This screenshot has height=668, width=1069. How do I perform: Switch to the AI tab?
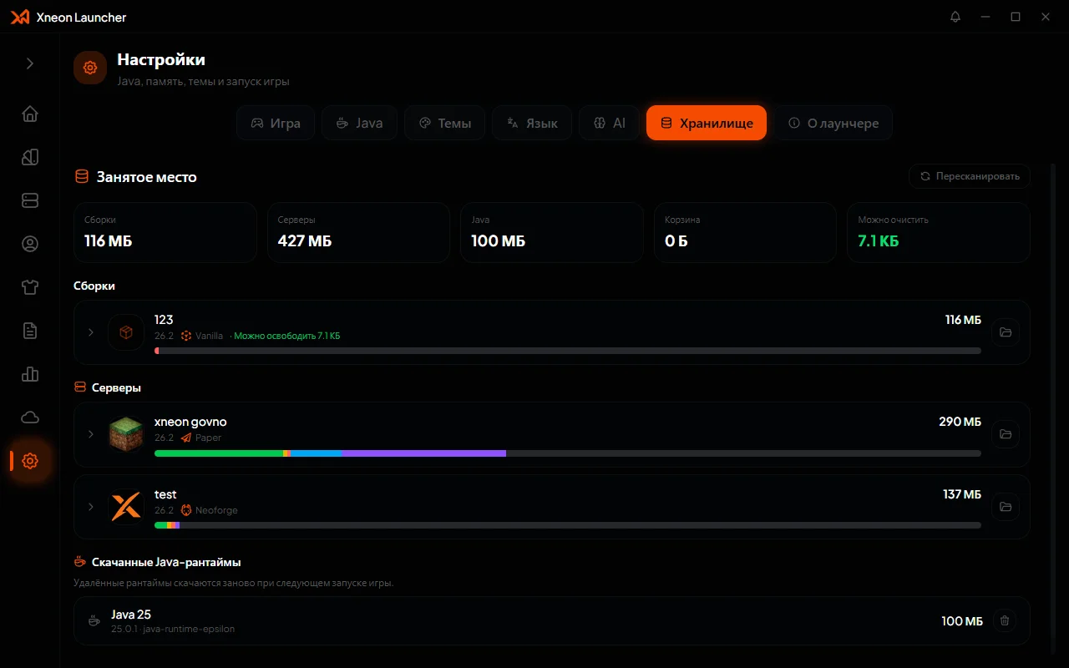pyautogui.click(x=609, y=123)
